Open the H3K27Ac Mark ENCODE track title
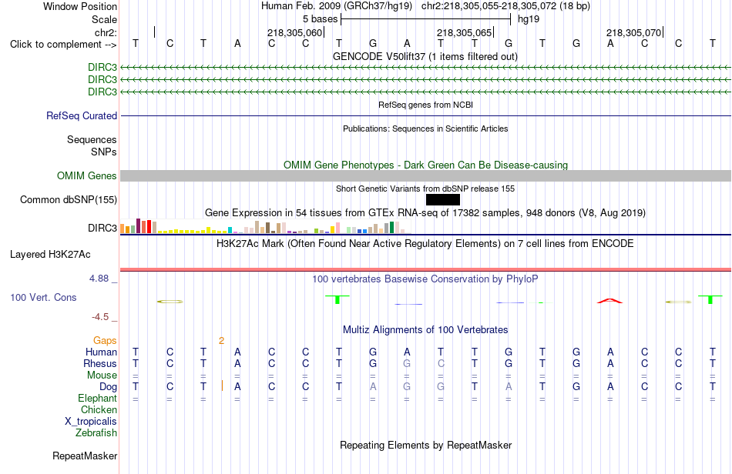Screen dimensions: 732x474 tap(425, 243)
